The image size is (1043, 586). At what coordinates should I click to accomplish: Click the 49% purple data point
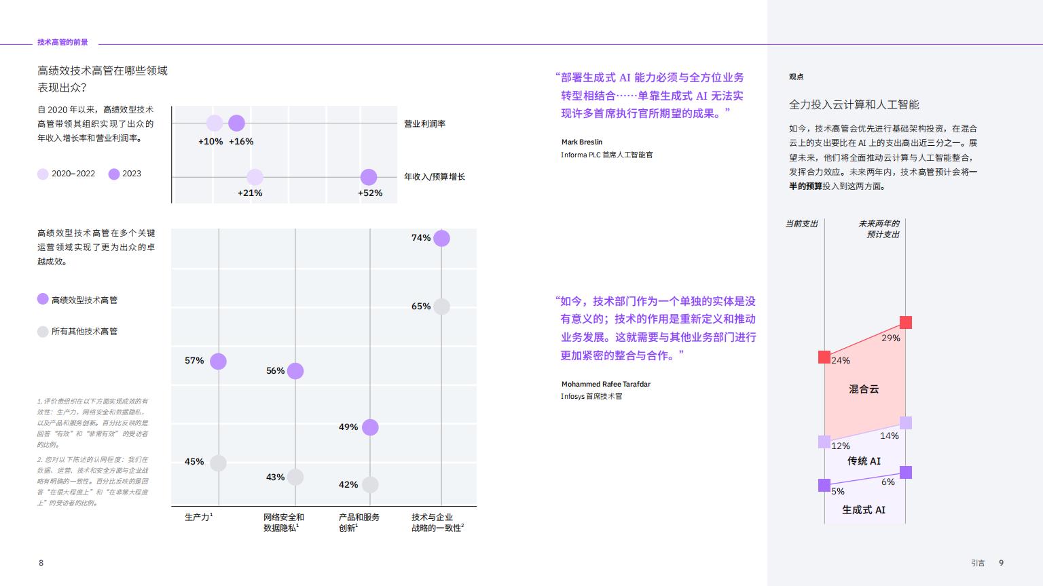[x=370, y=427]
